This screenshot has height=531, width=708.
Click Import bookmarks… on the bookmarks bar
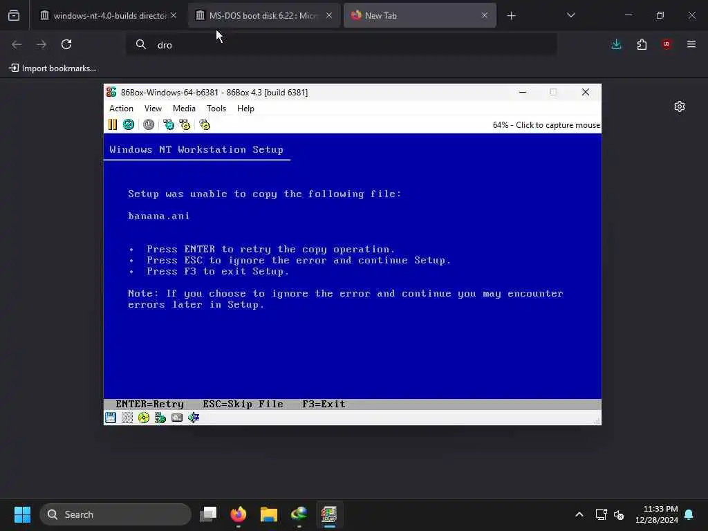tap(53, 68)
